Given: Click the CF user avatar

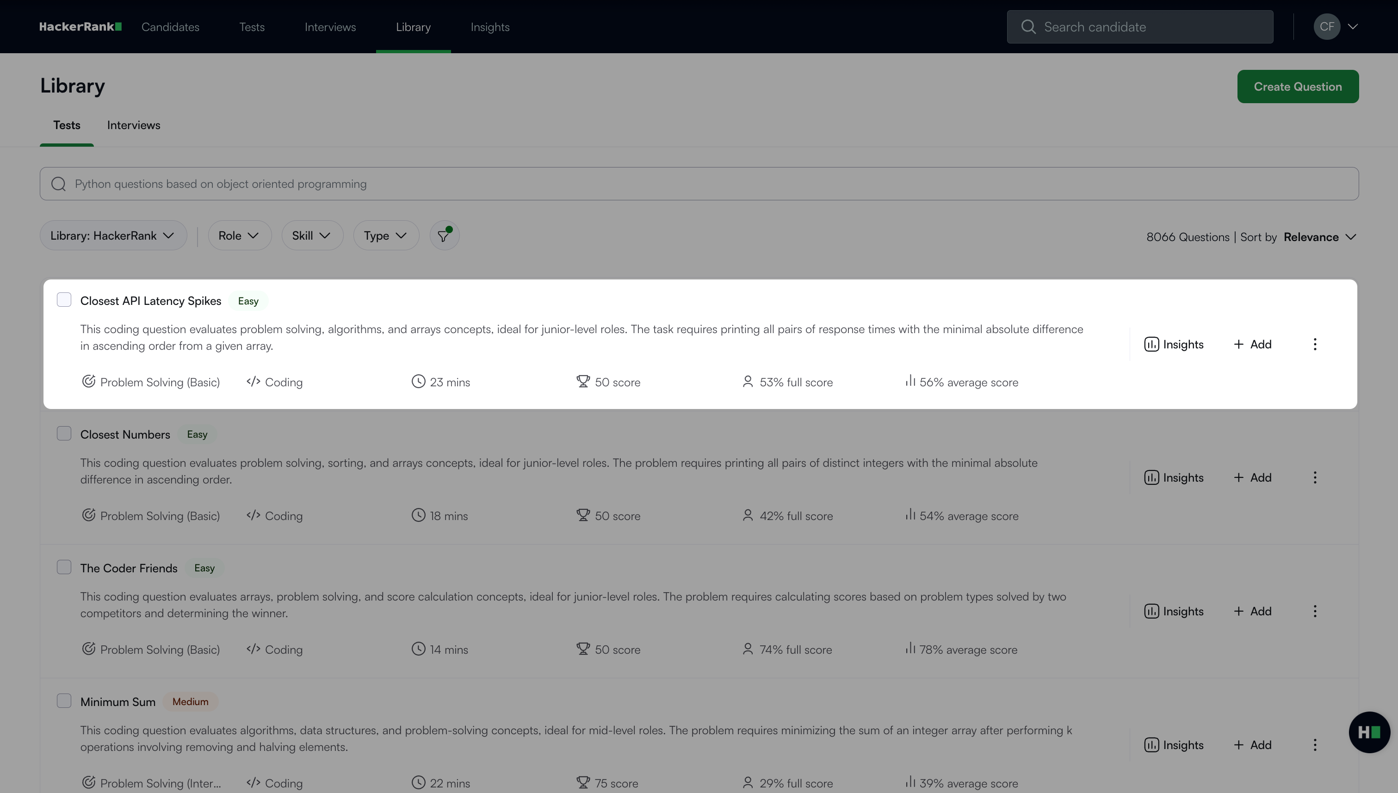Looking at the screenshot, I should coord(1327,27).
